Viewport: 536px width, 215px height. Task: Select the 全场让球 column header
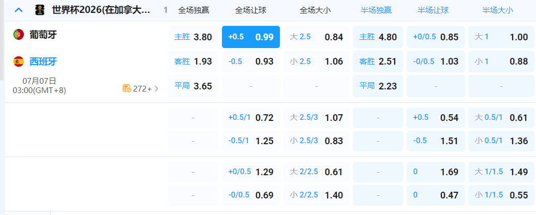(x=251, y=10)
